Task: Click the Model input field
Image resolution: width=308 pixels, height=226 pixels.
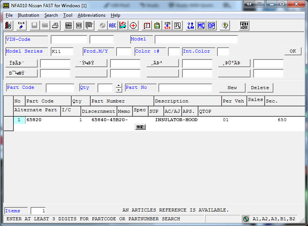Action: [196, 40]
